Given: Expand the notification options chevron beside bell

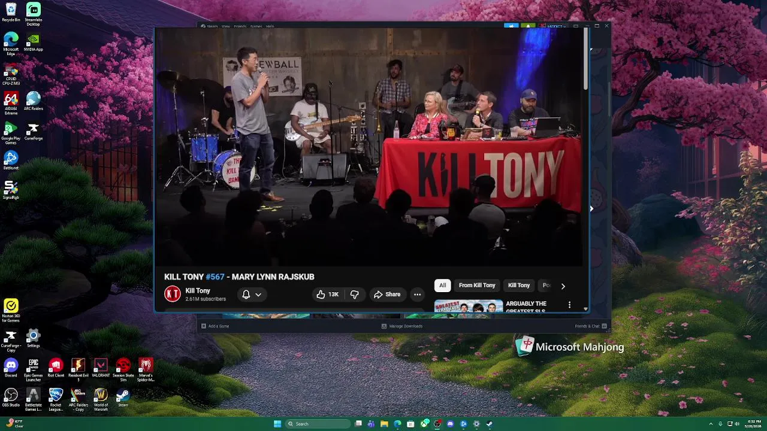Looking at the screenshot, I should pyautogui.click(x=258, y=295).
